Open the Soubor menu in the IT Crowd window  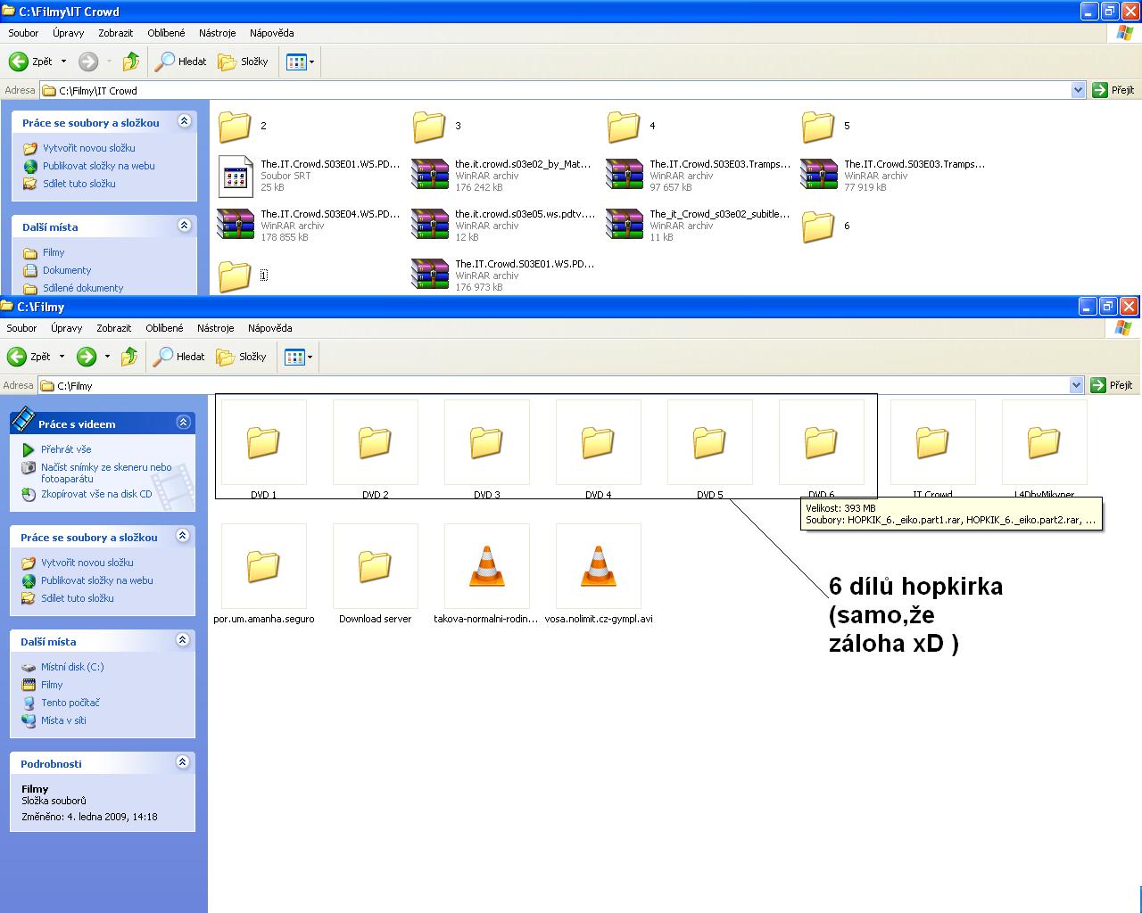point(23,33)
